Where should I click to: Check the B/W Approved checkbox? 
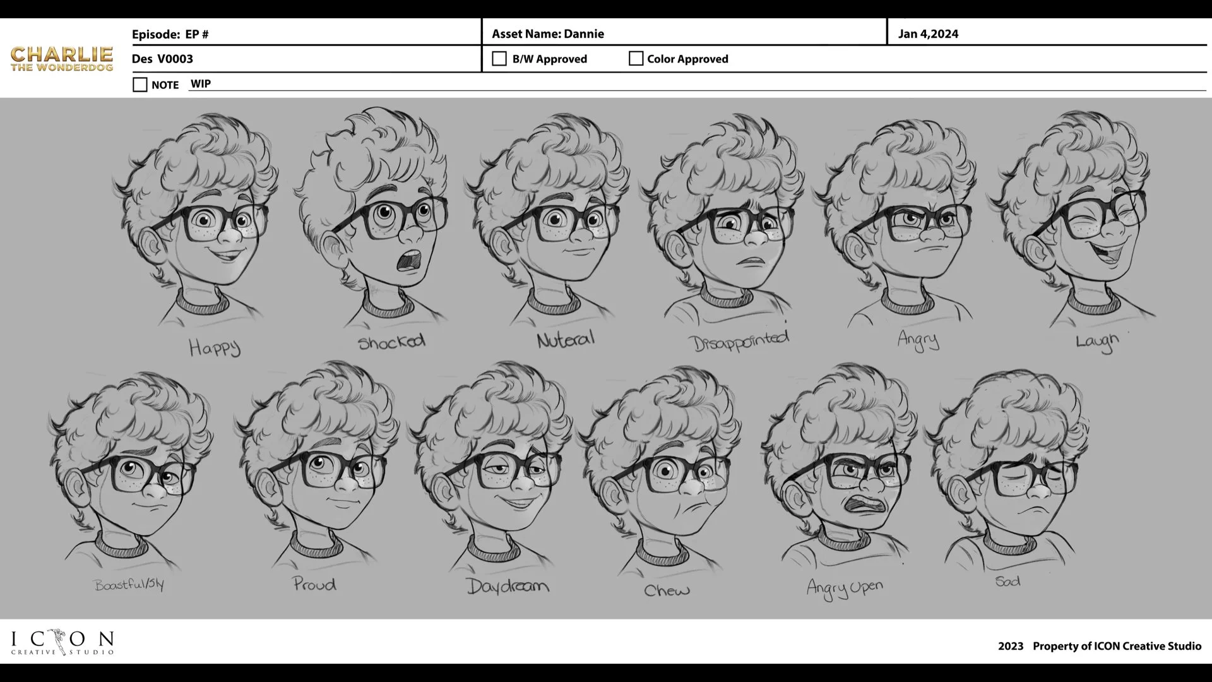[499, 59]
